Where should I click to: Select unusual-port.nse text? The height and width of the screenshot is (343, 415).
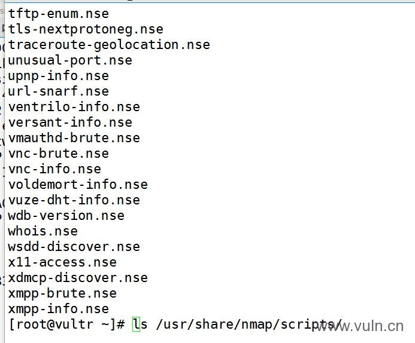click(x=70, y=60)
